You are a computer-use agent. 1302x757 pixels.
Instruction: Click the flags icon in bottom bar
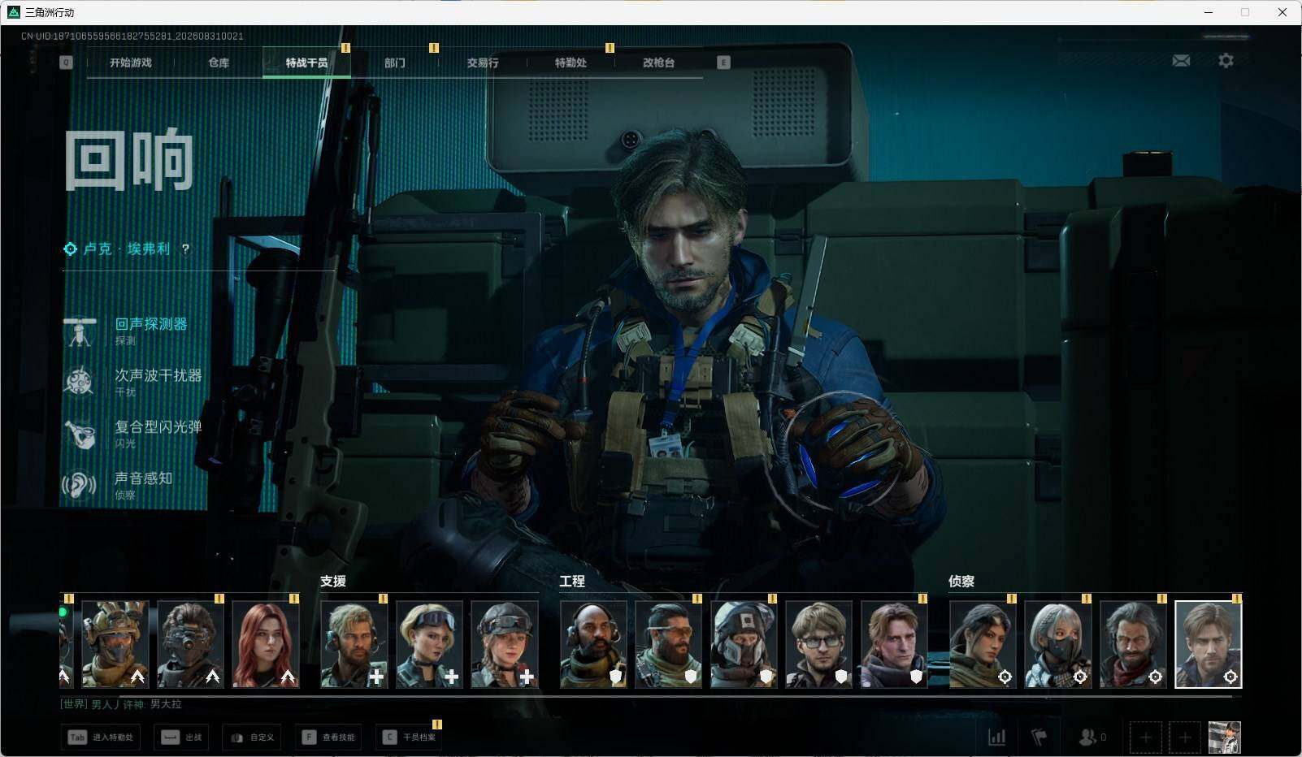(x=1039, y=738)
